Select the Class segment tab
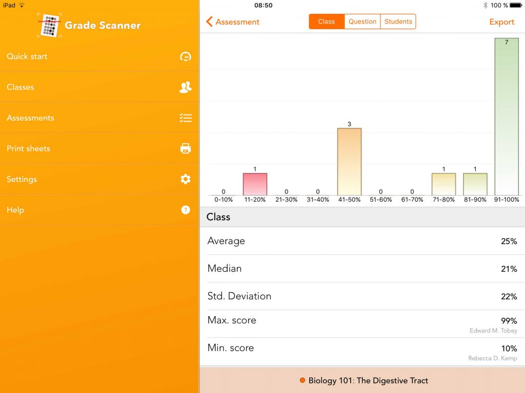Image resolution: width=525 pixels, height=393 pixels. coord(327,21)
